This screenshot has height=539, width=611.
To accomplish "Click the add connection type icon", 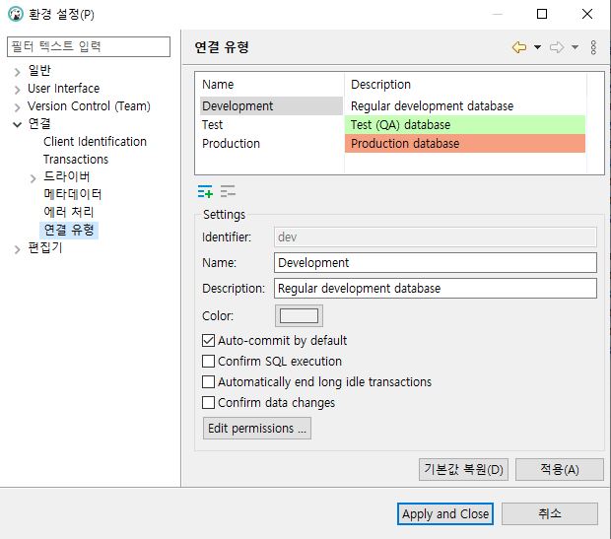I will 205,192.
